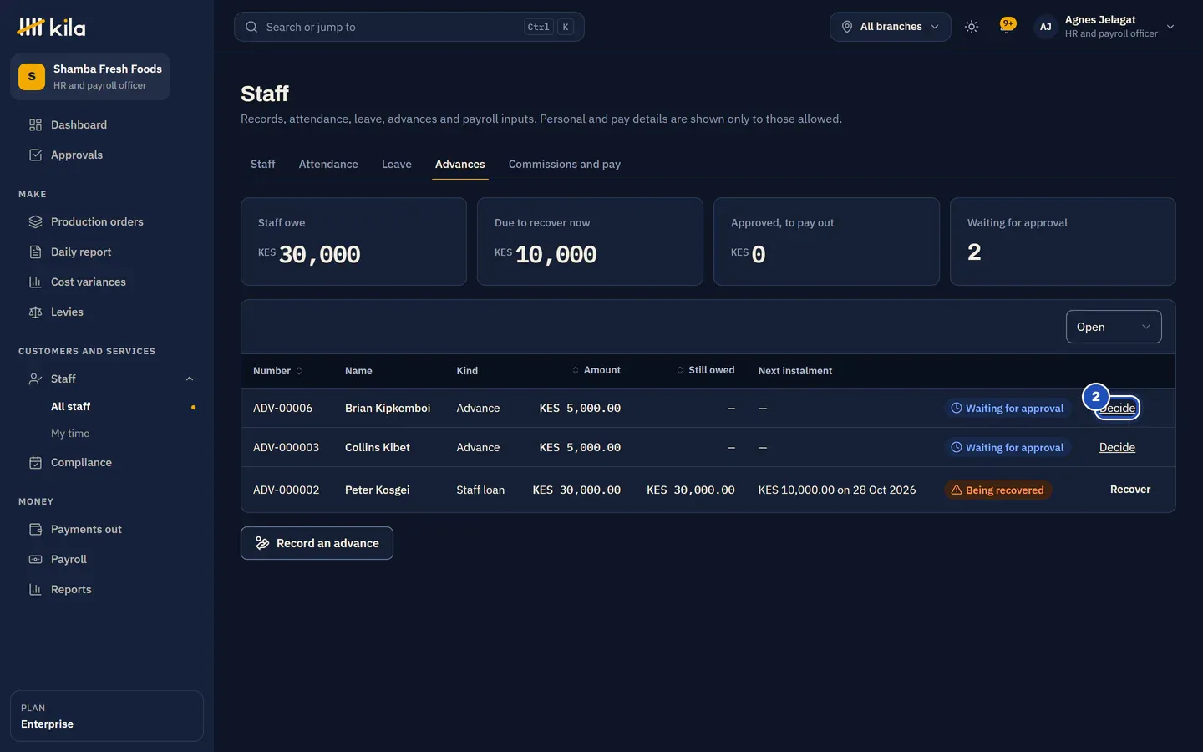1203x752 pixels.
Task: Open Compliance in the sidebar
Action: coord(107,462)
